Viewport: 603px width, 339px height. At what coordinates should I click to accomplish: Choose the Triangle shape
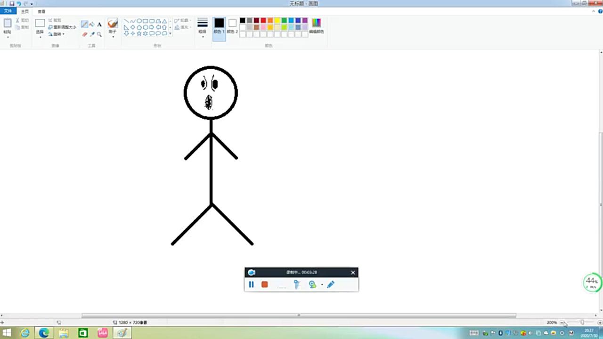[164, 21]
